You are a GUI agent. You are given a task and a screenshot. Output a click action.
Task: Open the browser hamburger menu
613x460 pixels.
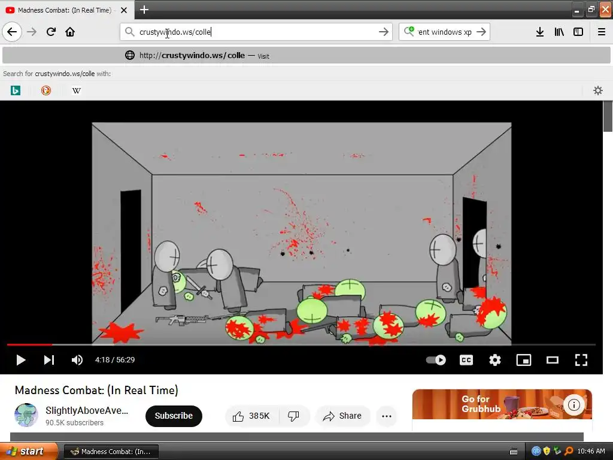point(601,32)
